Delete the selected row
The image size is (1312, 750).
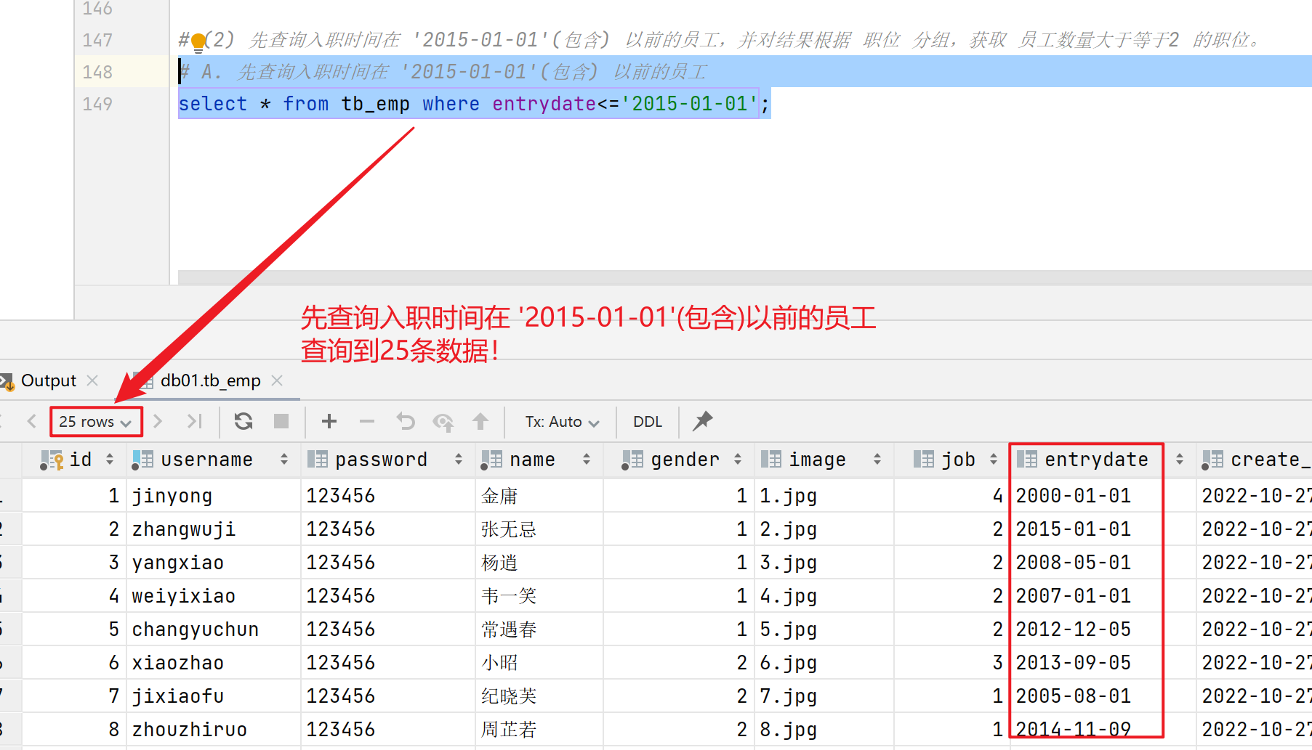(367, 421)
